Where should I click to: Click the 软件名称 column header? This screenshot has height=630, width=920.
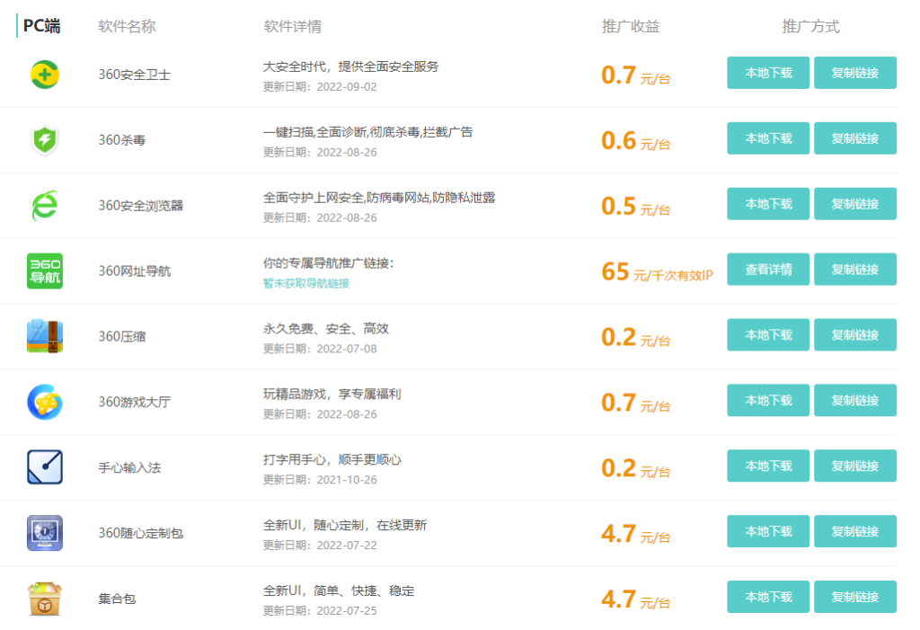(x=127, y=26)
